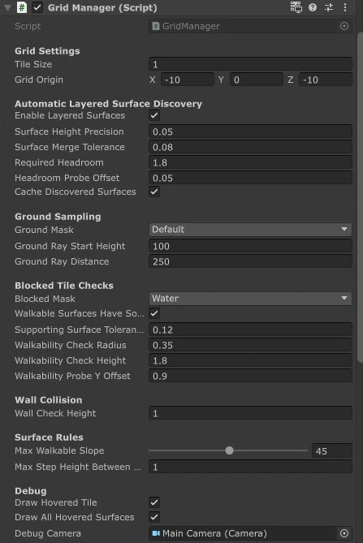363x543 pixels.
Task: Edit the Max Walkable Slope number field
Action: [332, 451]
